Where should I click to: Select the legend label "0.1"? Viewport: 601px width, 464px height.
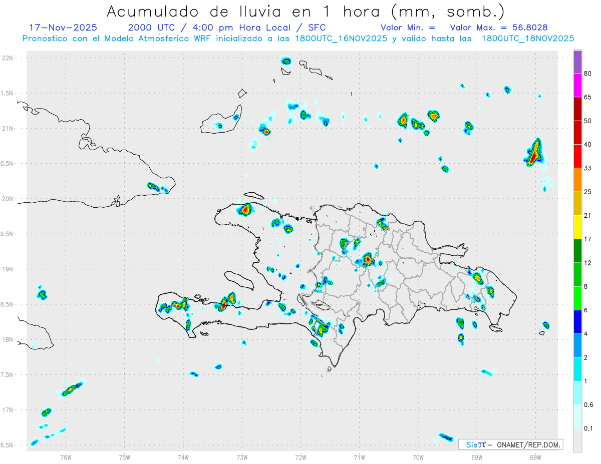(x=589, y=428)
